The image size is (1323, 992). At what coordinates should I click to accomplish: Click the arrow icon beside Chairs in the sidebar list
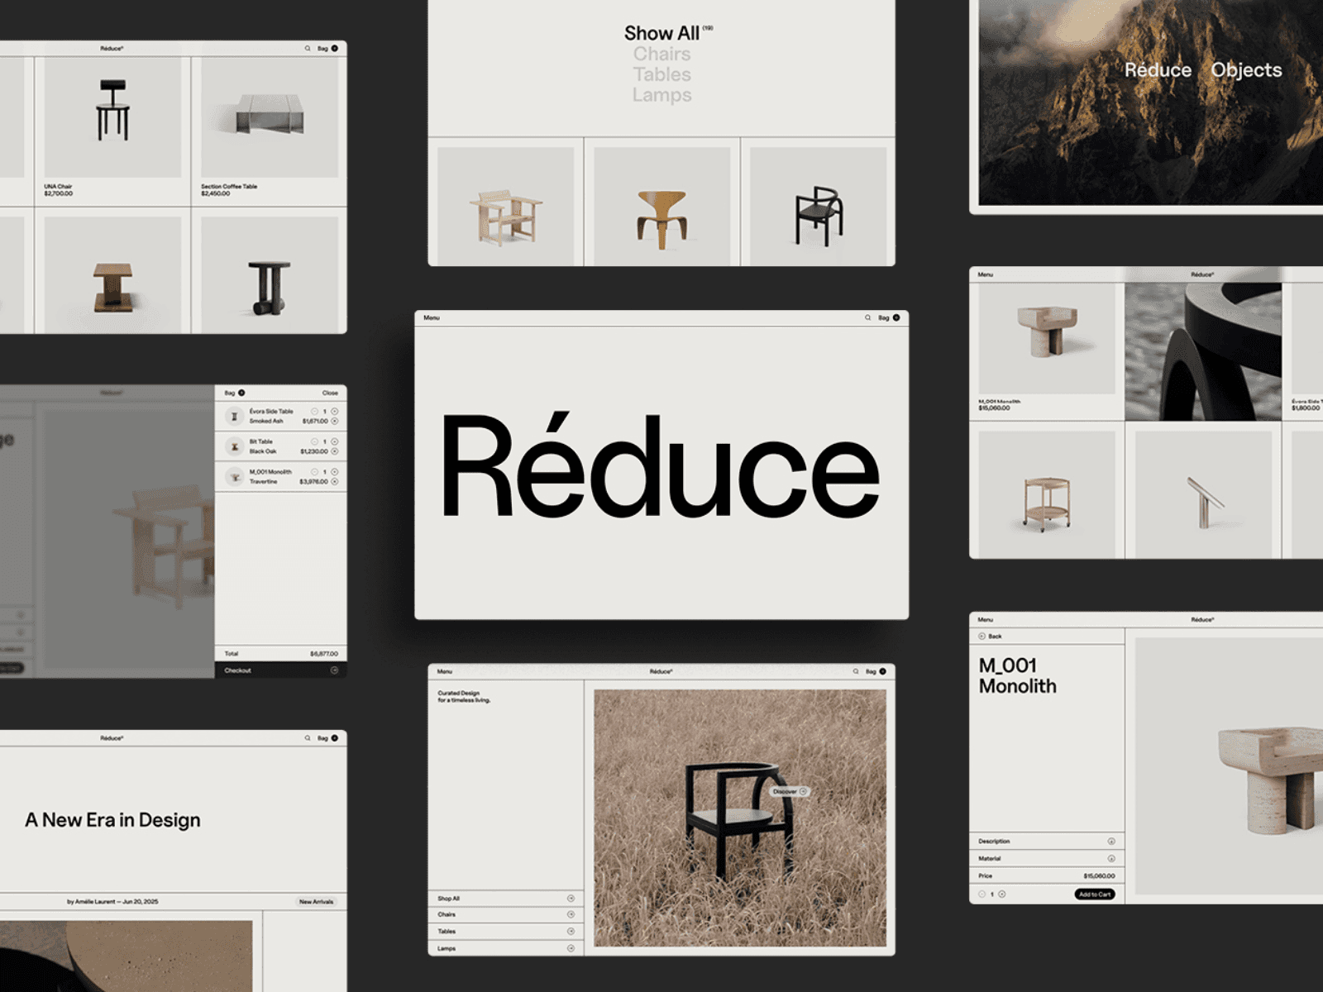tap(571, 915)
